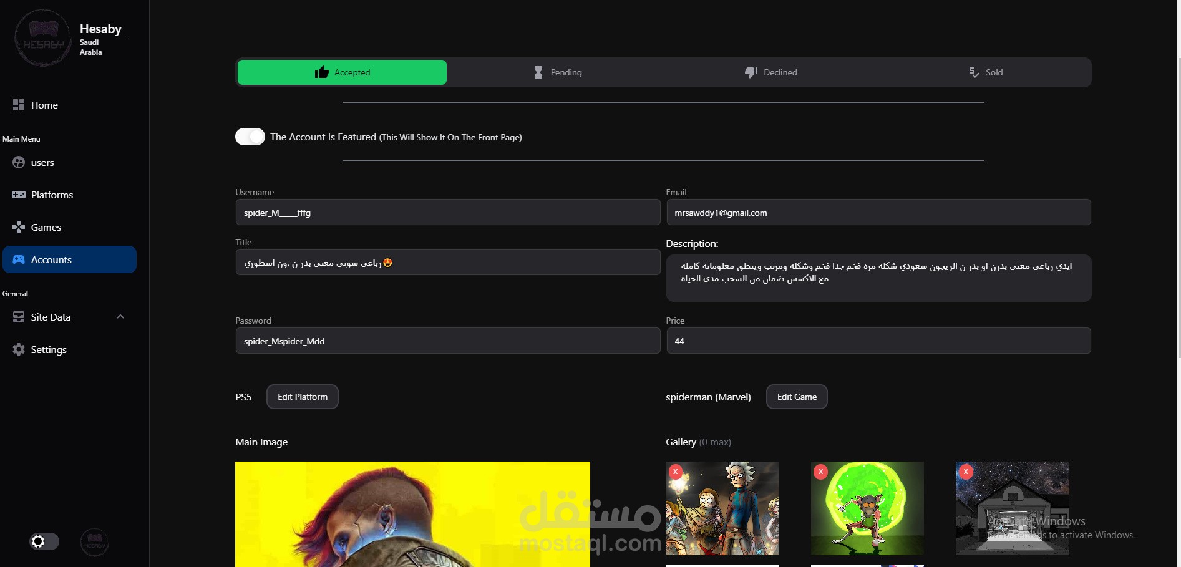The width and height of the screenshot is (1181, 567).
Task: Click the hourglass icon in Pending
Action: (538, 72)
